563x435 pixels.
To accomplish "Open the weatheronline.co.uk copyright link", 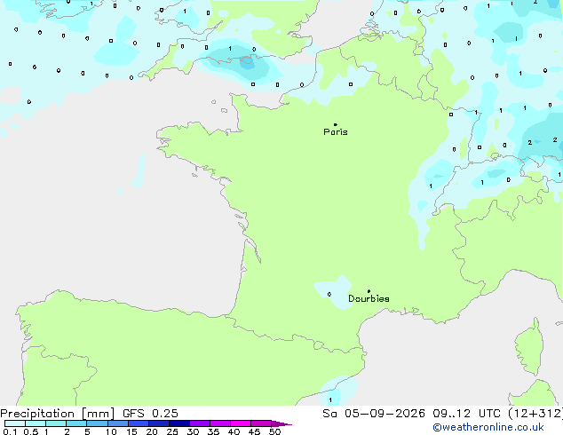I will click(488, 427).
